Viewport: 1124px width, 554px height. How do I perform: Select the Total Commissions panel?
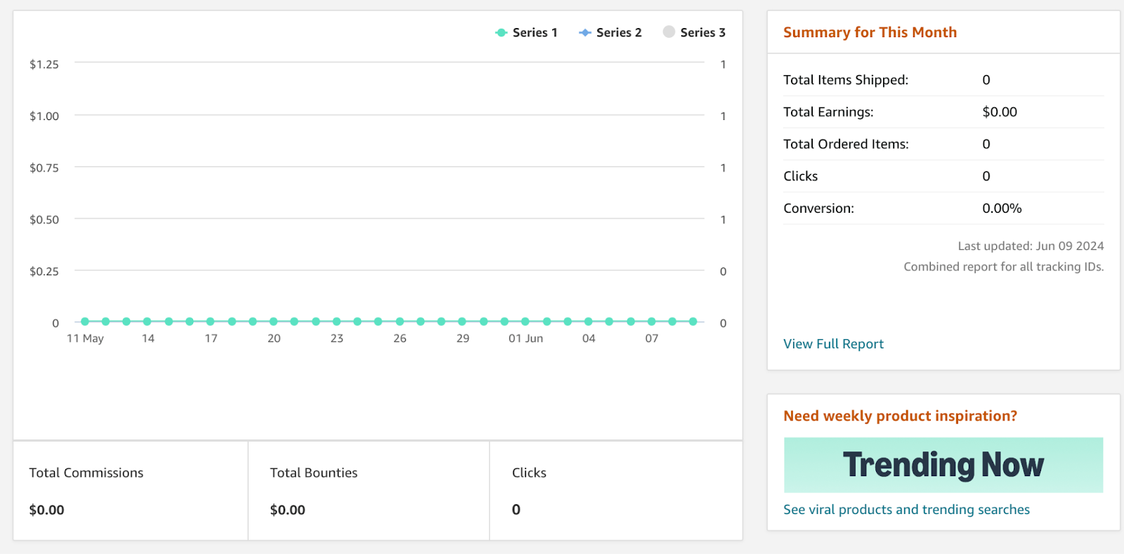tap(131, 491)
